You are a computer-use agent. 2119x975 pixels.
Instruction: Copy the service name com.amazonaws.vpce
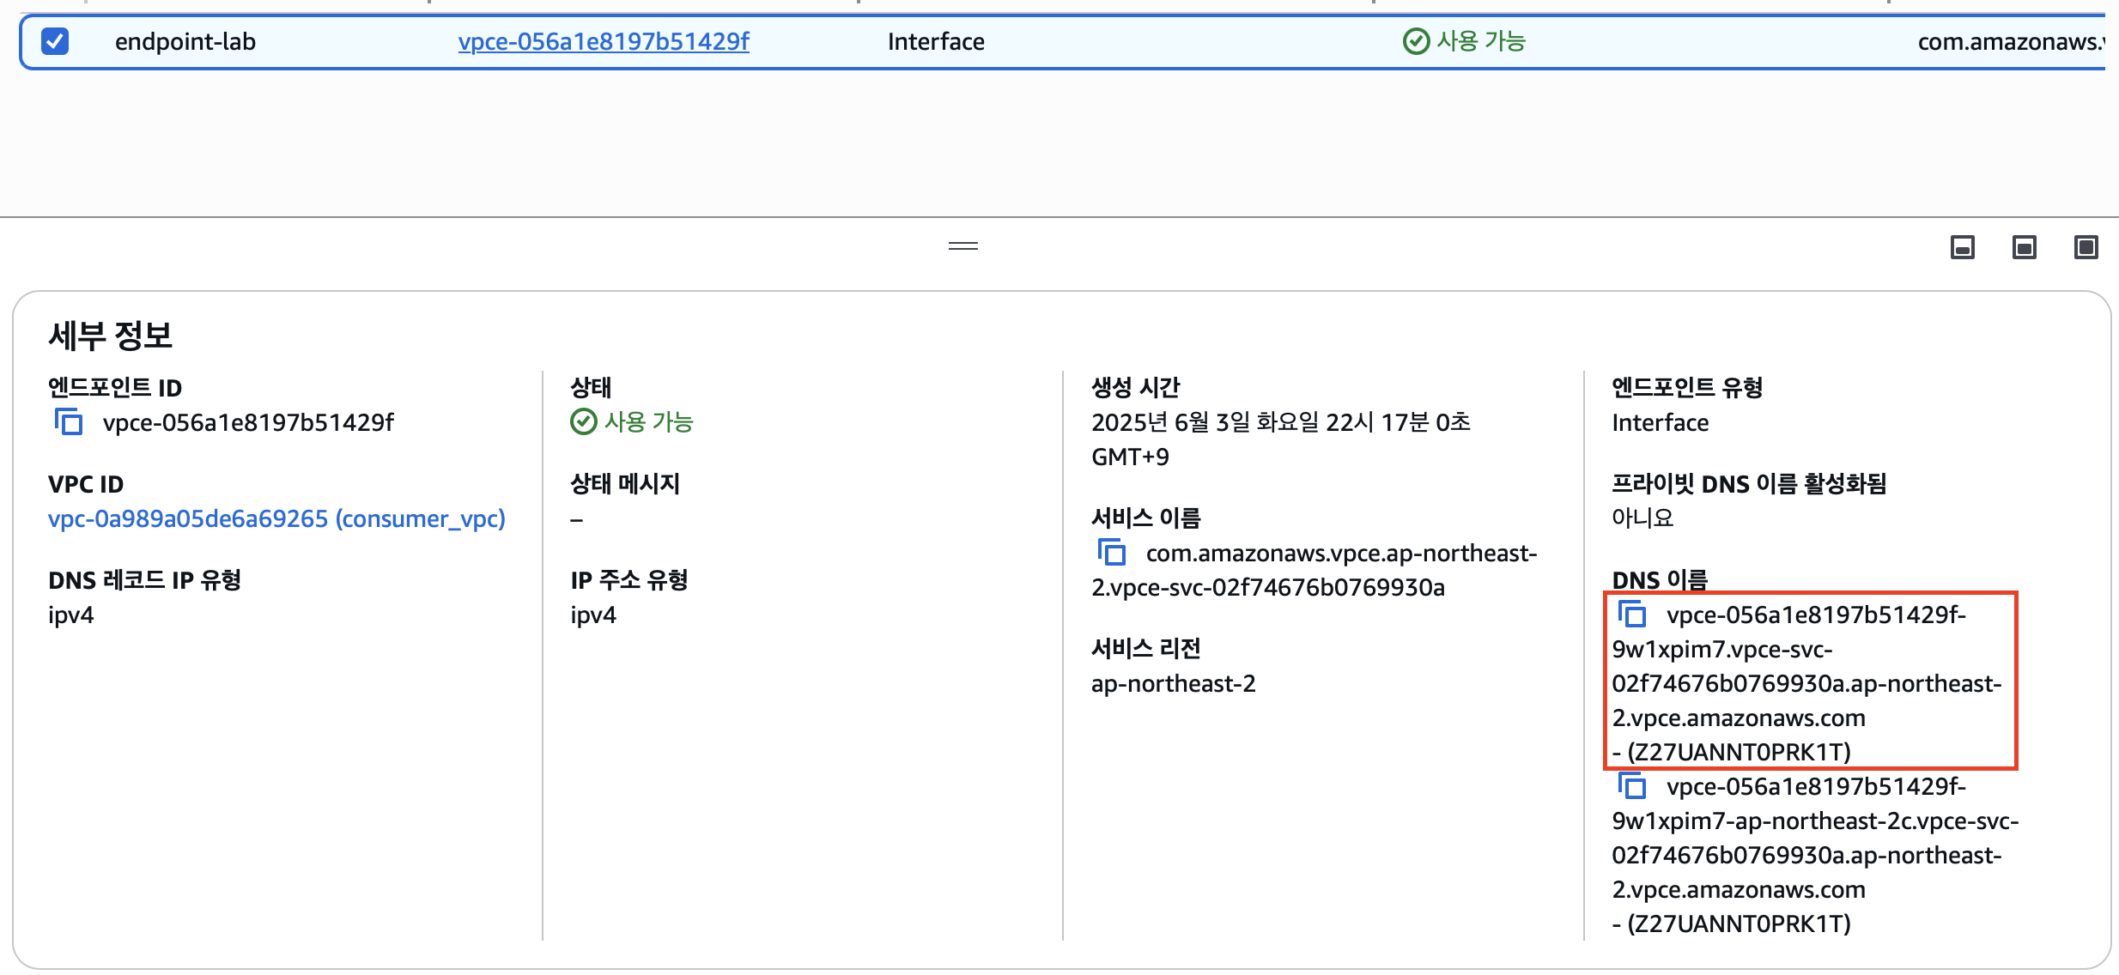[1112, 552]
